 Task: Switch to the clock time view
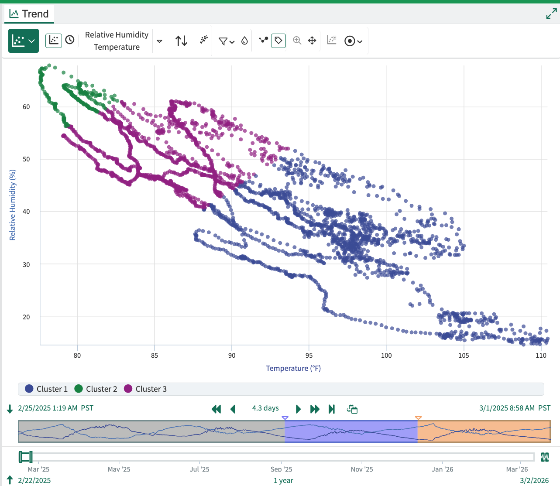(70, 40)
